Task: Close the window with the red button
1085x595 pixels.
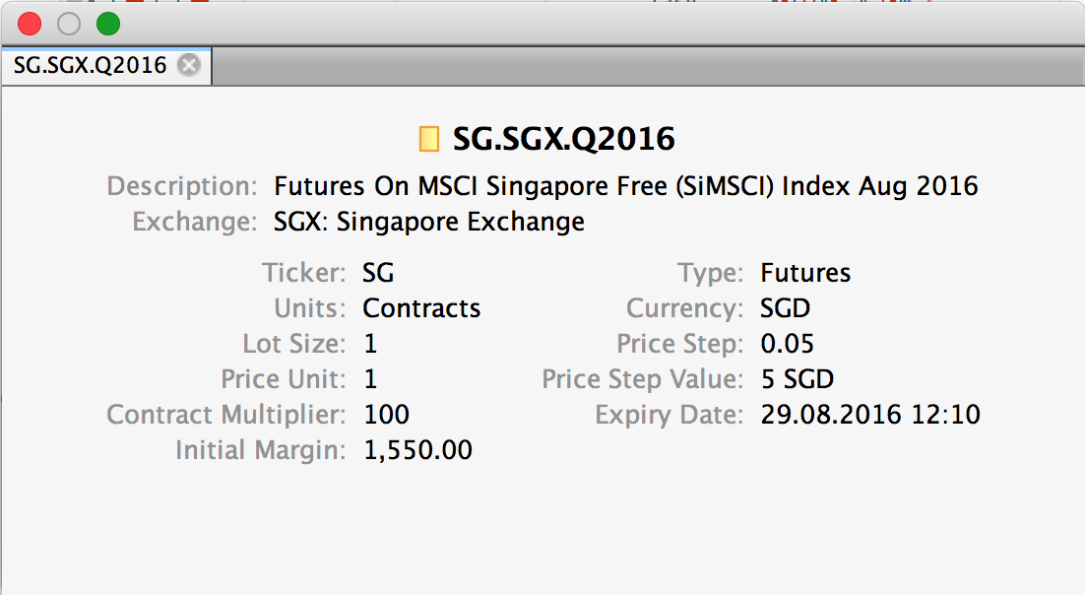Action: coord(30,24)
